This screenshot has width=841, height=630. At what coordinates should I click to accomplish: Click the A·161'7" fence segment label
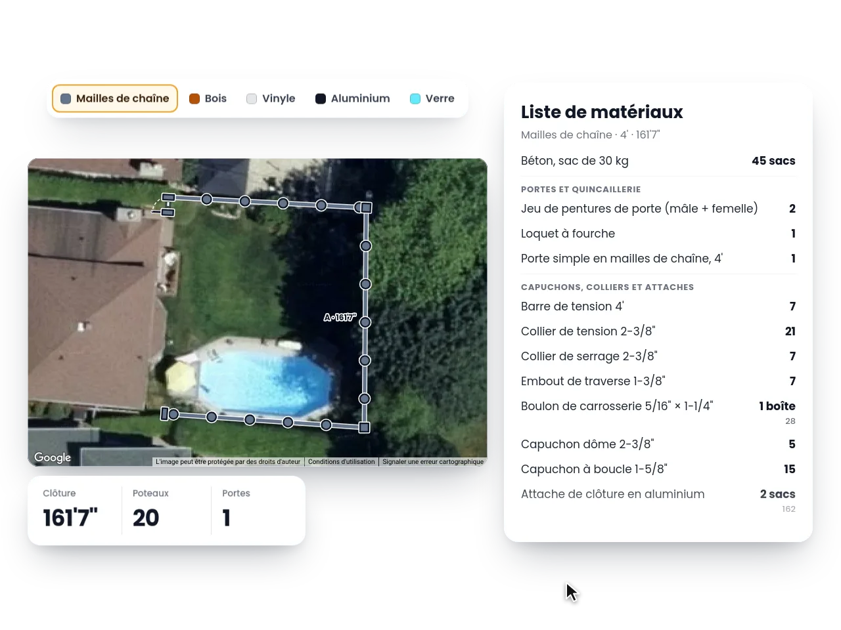click(340, 318)
